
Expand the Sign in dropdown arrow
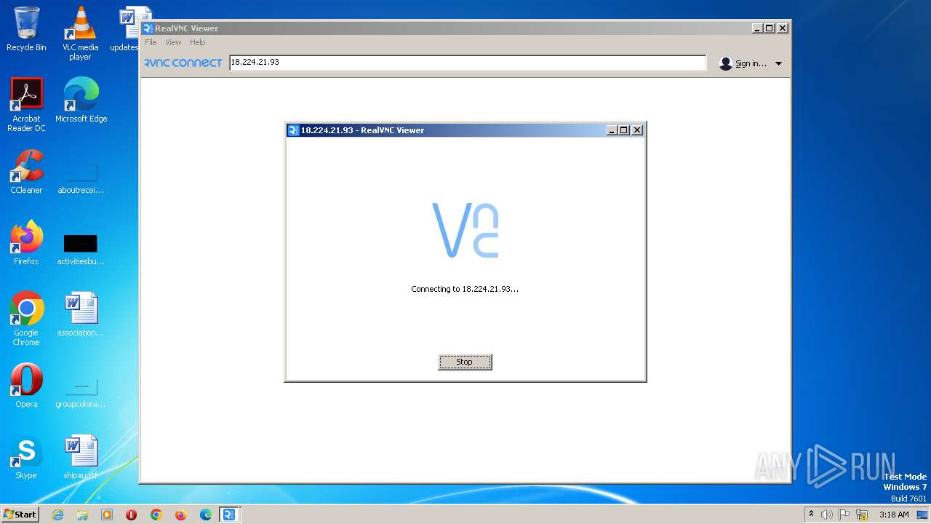(778, 63)
